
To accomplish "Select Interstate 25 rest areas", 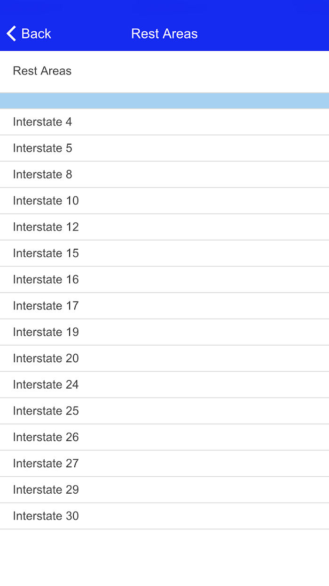I will (164, 411).
